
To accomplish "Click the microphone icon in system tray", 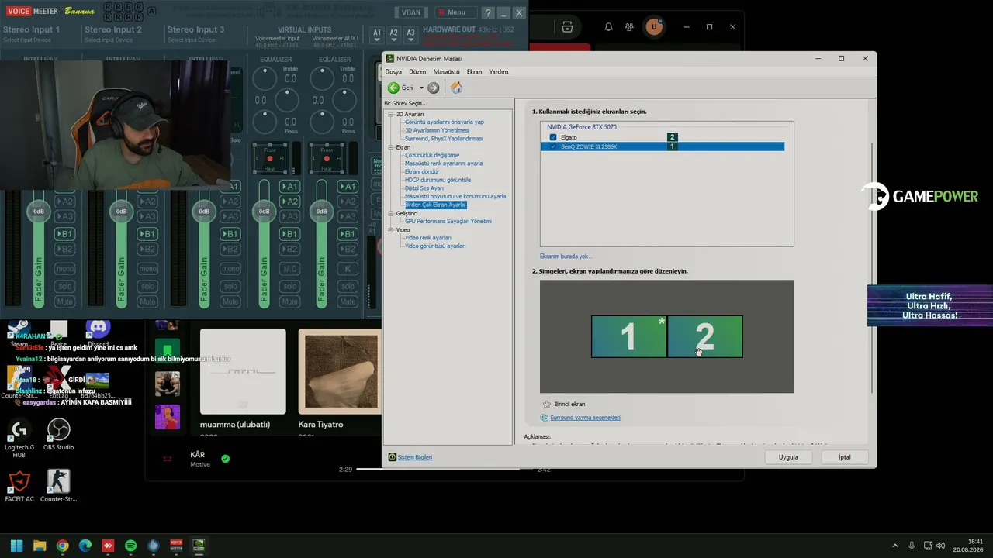I will pos(912,546).
